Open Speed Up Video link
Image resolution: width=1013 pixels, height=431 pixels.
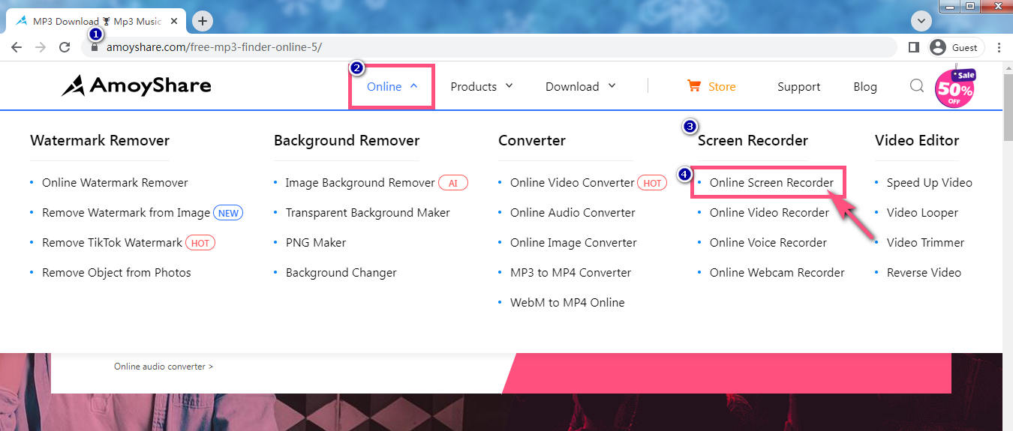click(929, 182)
